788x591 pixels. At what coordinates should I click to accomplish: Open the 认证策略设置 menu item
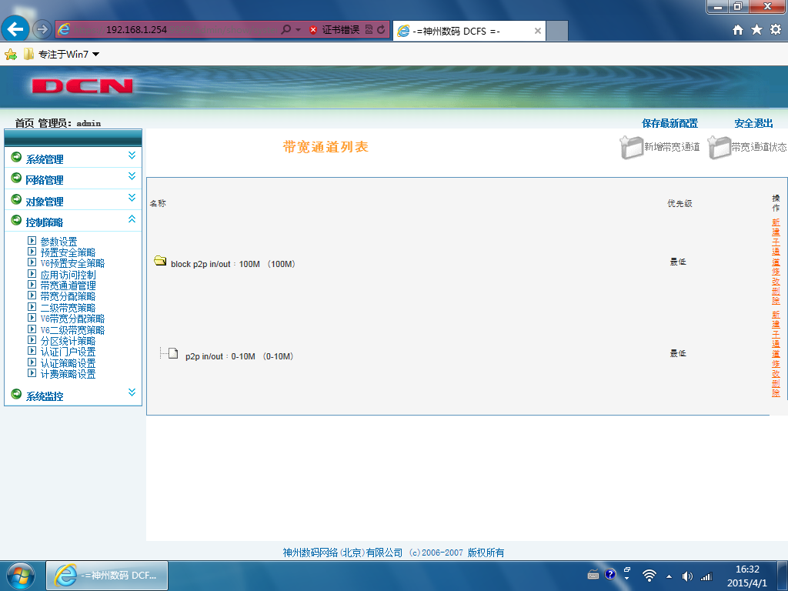coord(68,363)
